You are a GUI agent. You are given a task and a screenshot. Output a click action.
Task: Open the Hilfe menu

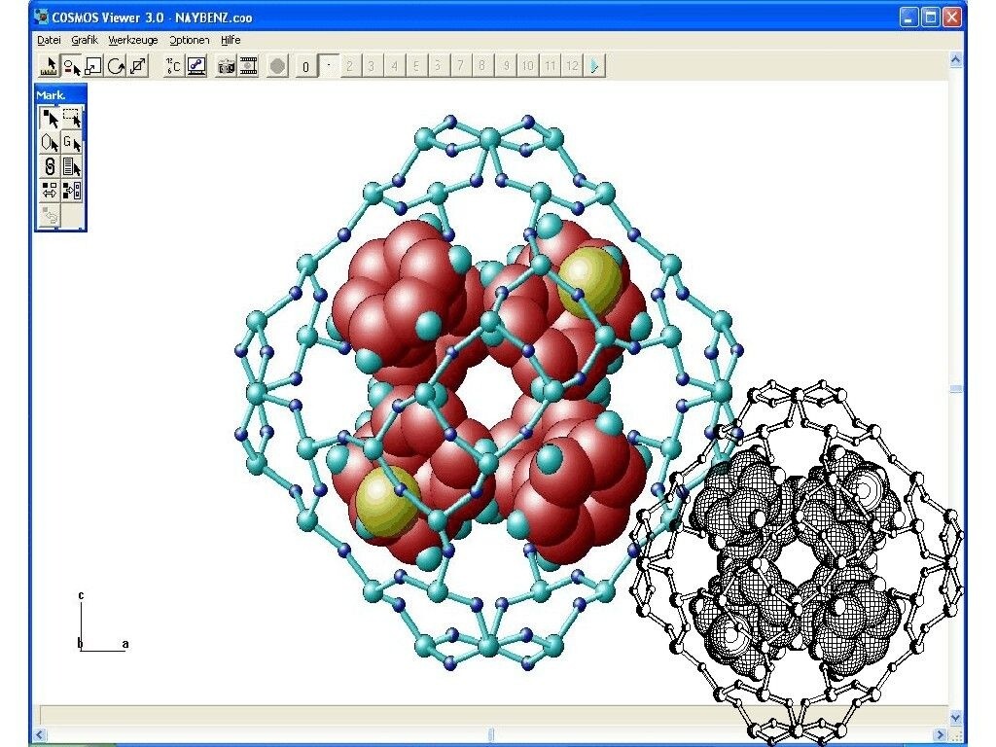230,40
